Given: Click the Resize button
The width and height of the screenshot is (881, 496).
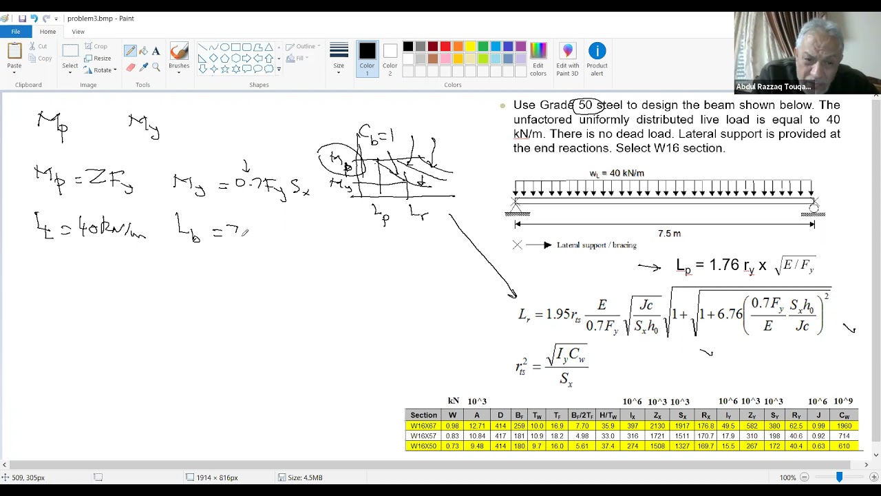Looking at the screenshot, I should click(x=97, y=59).
